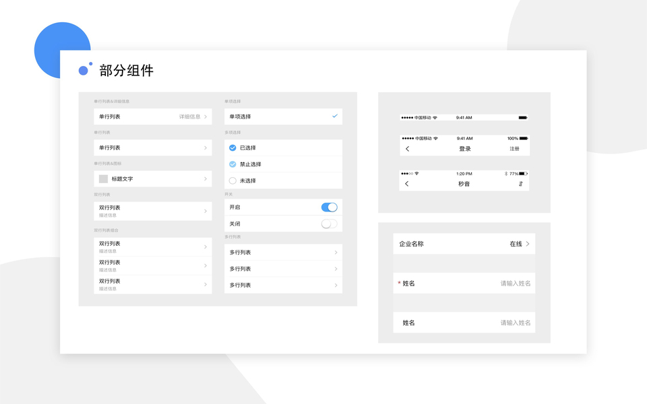The width and height of the screenshot is (647, 404).
Task: Click the 双行列表组合 section label
Action: pos(106,230)
